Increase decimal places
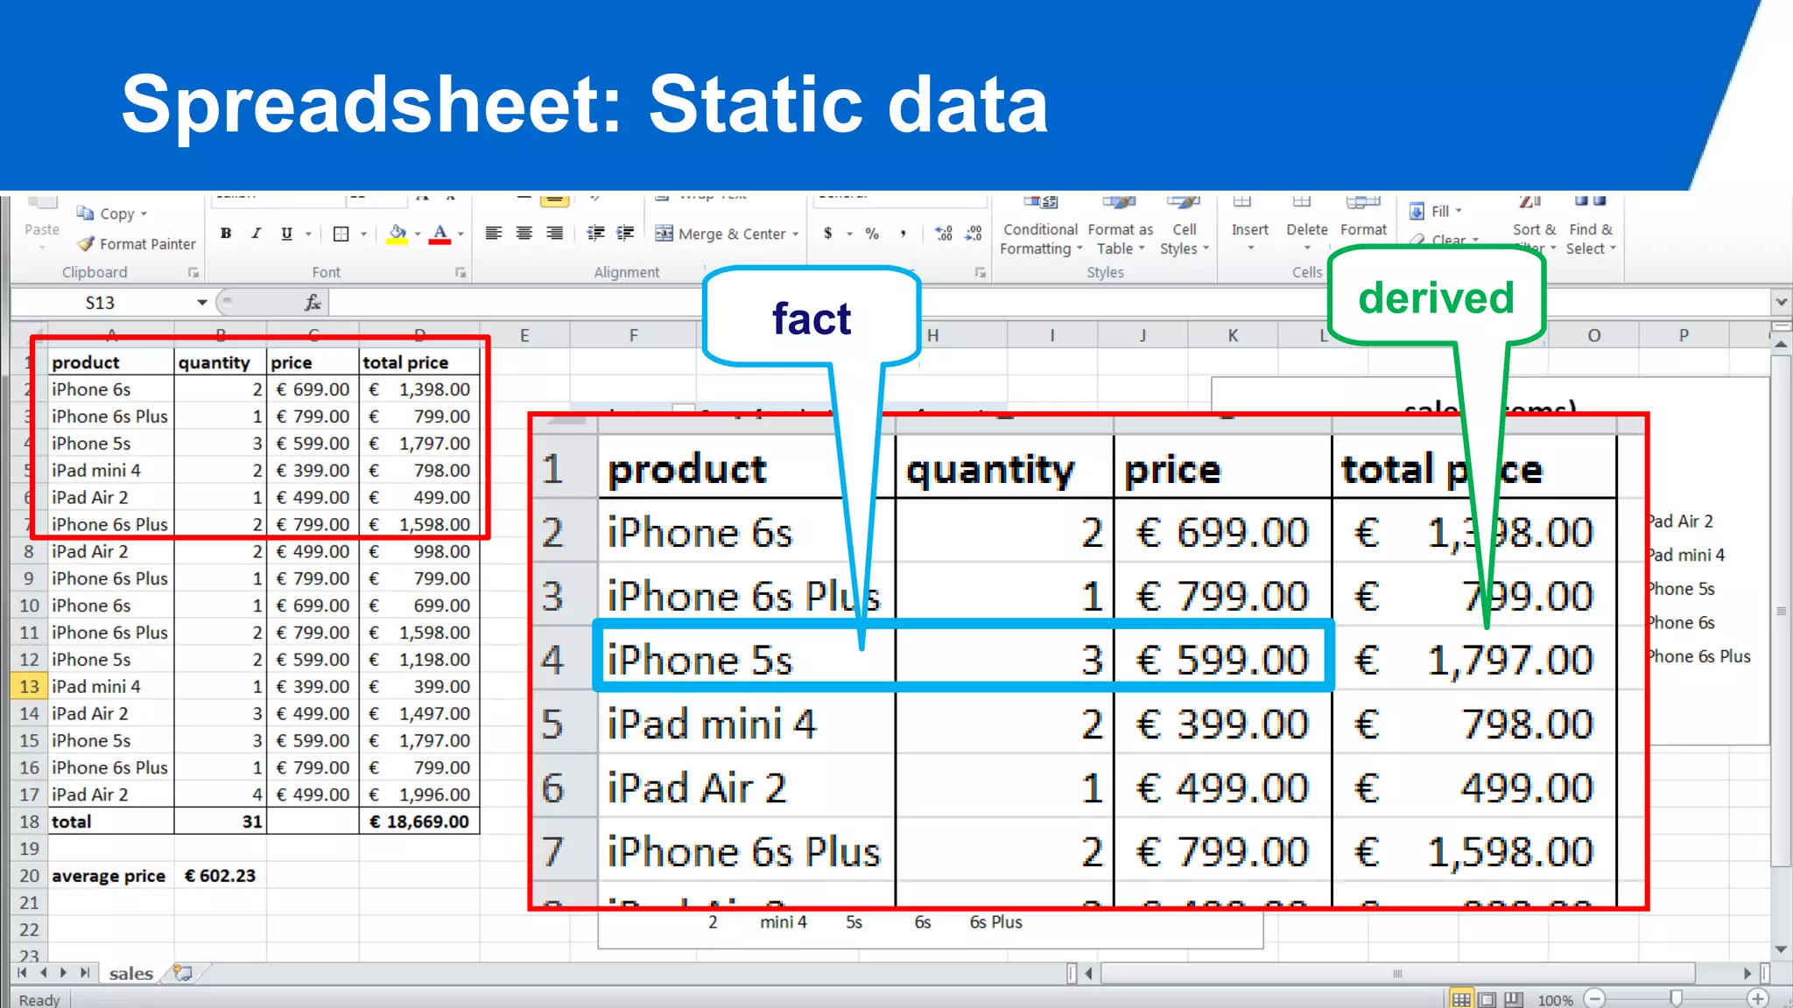 point(944,234)
